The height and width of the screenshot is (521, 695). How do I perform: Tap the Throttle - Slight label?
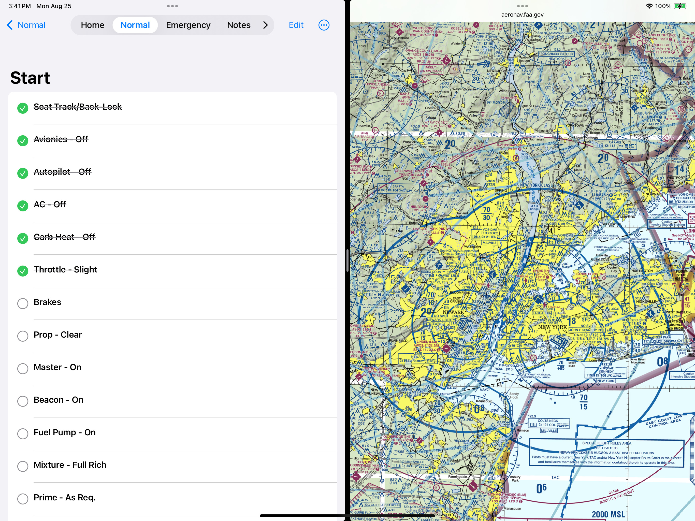pos(65,270)
